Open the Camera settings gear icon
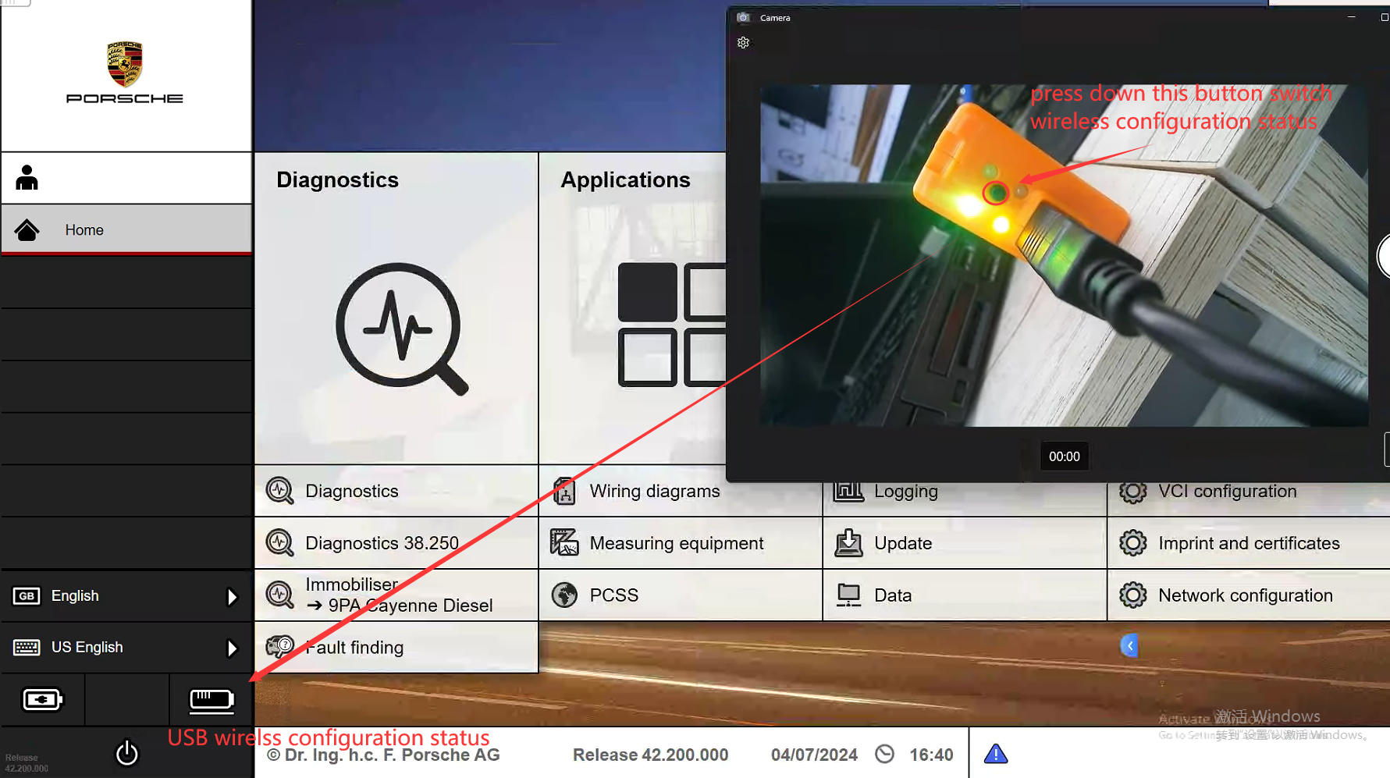This screenshot has width=1390, height=778. [x=743, y=43]
